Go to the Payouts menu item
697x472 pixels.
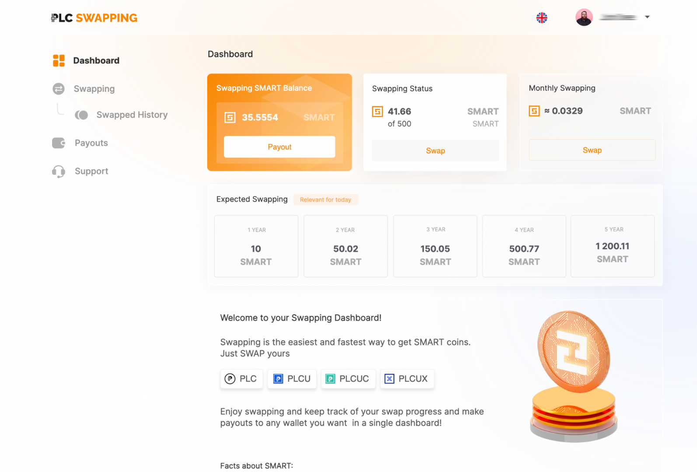pyautogui.click(x=91, y=143)
